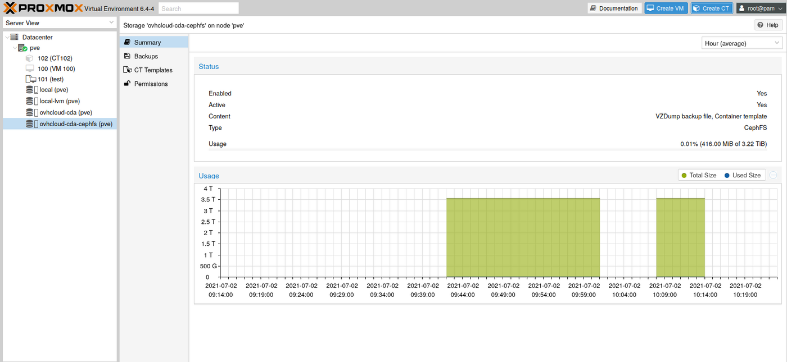The image size is (787, 362).
Task: Click the Create VM button
Action: click(666, 8)
